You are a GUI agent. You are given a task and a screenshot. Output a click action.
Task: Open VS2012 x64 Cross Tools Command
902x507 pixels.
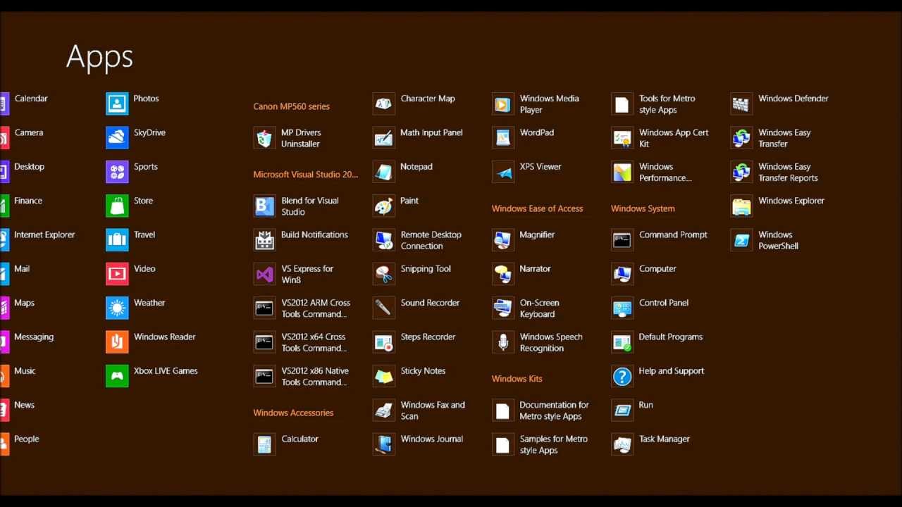click(x=314, y=342)
